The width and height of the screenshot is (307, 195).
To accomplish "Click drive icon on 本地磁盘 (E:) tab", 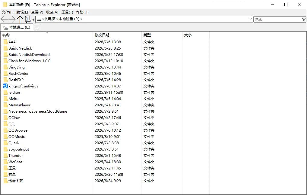I will click(5, 28).
